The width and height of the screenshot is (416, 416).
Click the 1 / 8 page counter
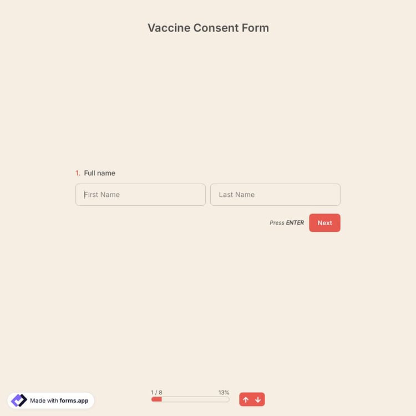point(156,392)
